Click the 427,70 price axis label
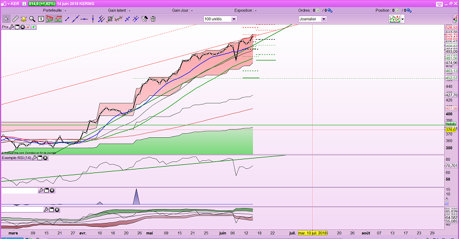Screen dimensions: 459x239 coord(452,95)
